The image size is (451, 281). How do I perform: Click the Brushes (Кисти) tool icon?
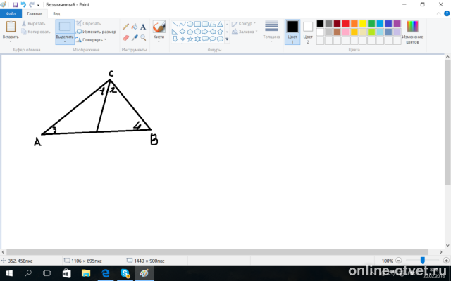point(159,27)
